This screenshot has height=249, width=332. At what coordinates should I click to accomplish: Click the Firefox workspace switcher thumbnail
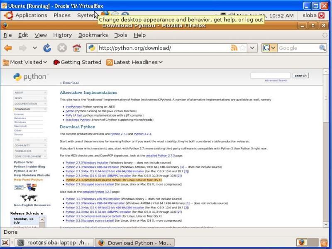click(302, 242)
